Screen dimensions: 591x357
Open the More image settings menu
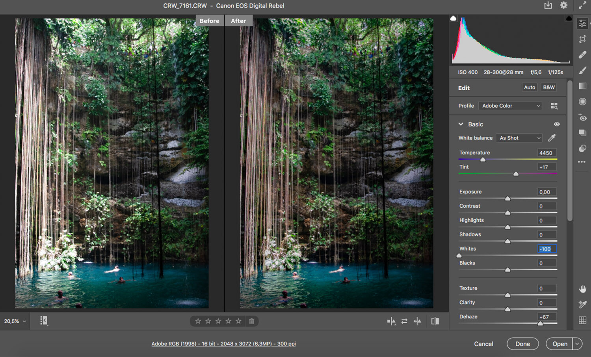pyautogui.click(x=582, y=162)
